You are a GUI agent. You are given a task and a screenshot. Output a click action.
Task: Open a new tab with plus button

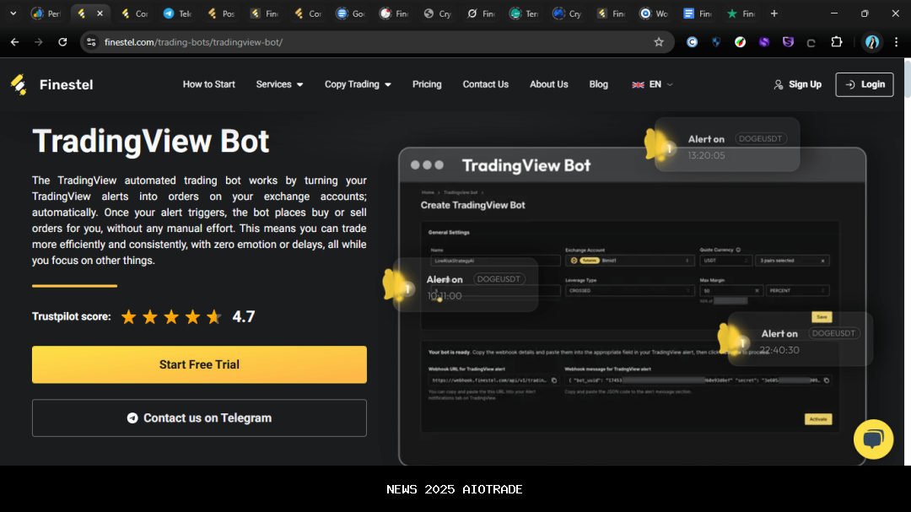(774, 13)
